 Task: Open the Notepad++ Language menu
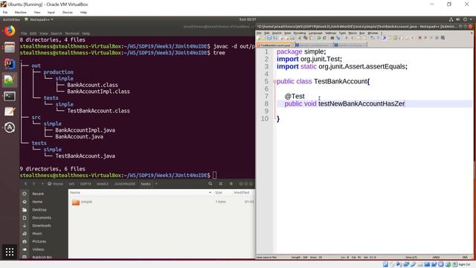pyautogui.click(x=315, y=33)
